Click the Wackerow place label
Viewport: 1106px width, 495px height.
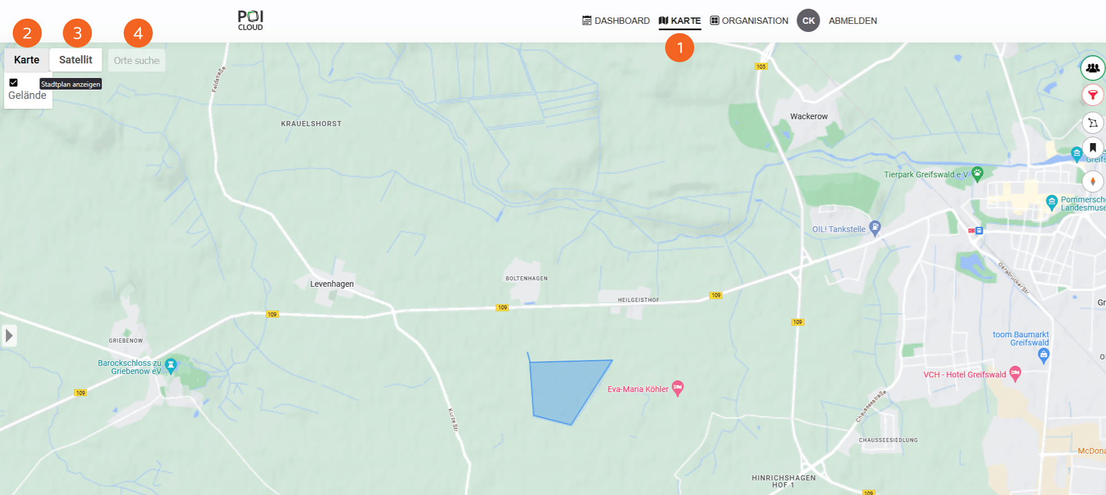(x=809, y=116)
